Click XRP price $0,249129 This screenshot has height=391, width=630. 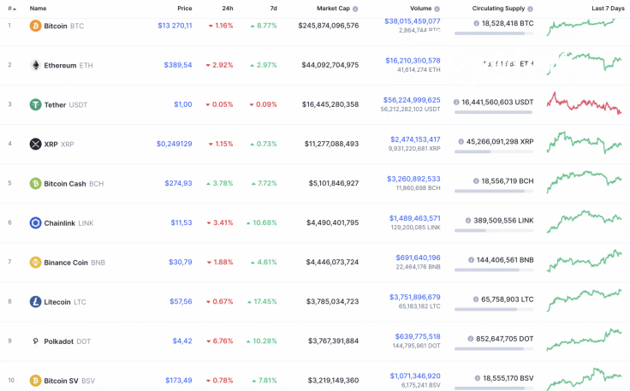pos(175,144)
